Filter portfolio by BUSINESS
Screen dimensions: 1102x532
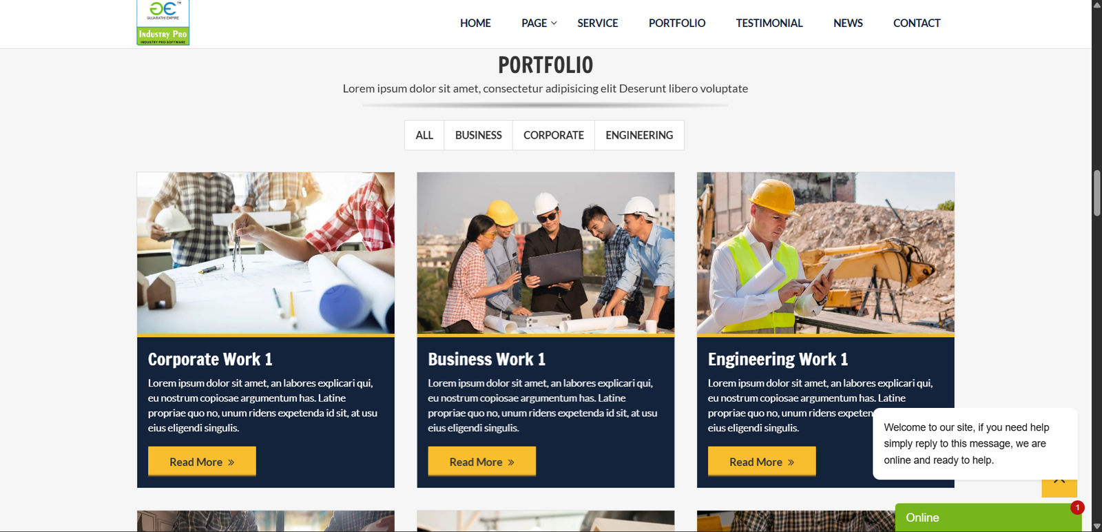[479, 135]
